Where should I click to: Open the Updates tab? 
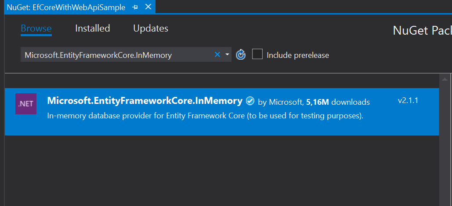click(151, 28)
